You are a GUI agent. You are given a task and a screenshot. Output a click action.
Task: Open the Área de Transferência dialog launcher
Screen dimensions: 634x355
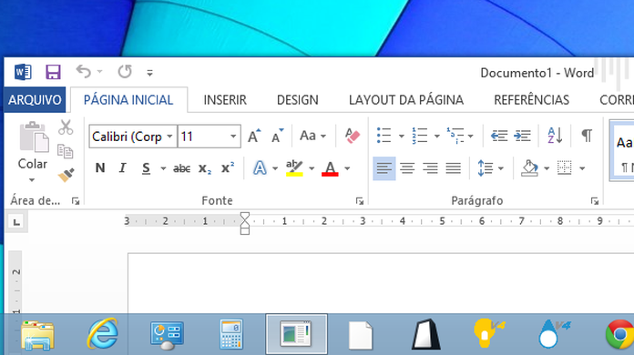pos(76,201)
